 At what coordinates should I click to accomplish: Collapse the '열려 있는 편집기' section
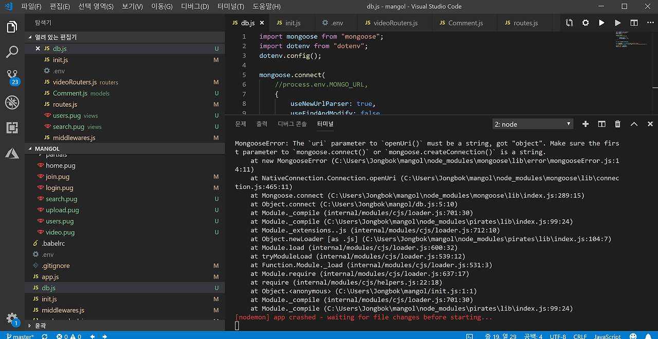tap(56, 37)
